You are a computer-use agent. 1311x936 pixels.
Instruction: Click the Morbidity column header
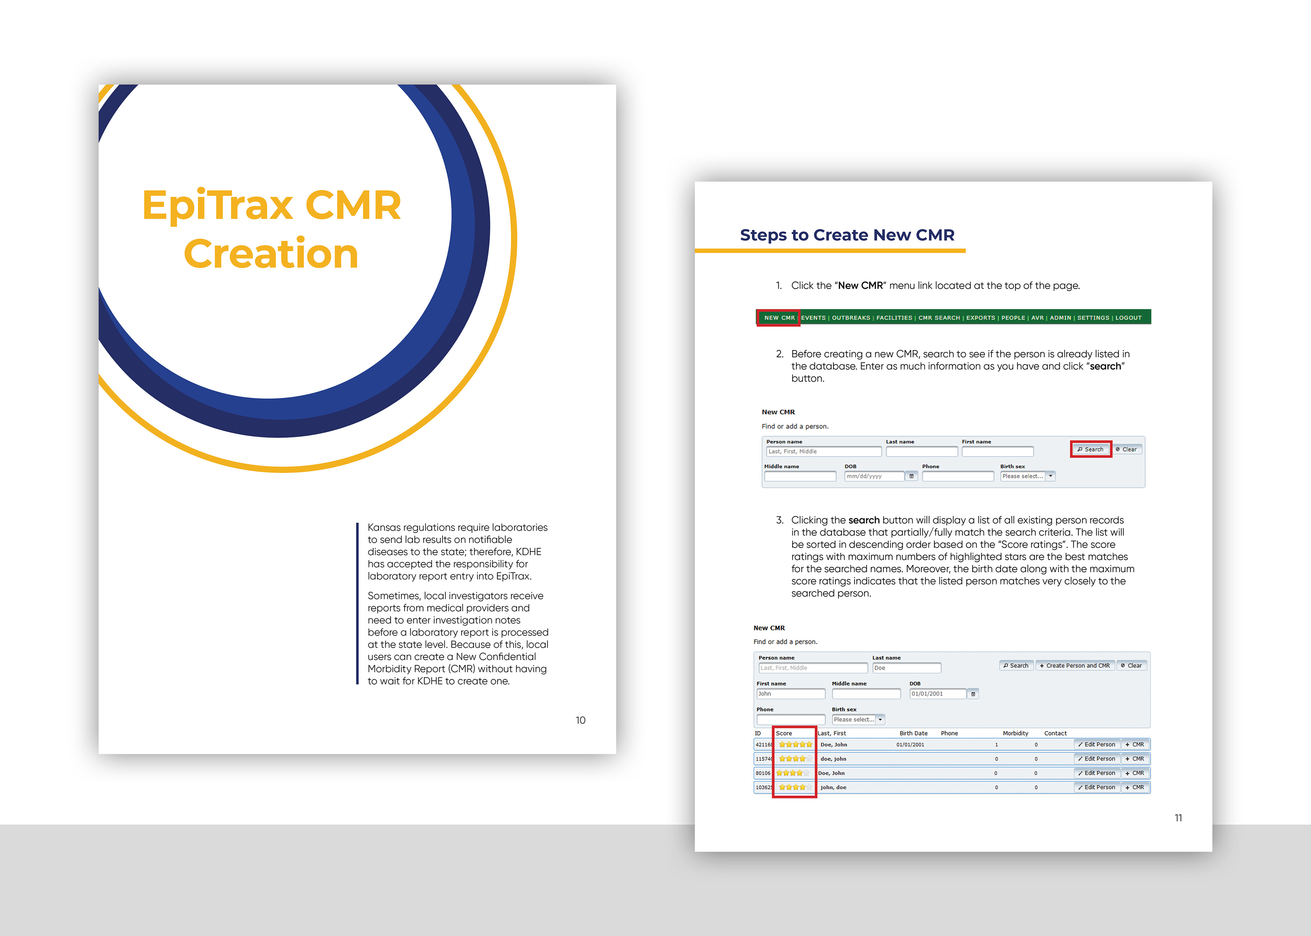[x=1015, y=734]
